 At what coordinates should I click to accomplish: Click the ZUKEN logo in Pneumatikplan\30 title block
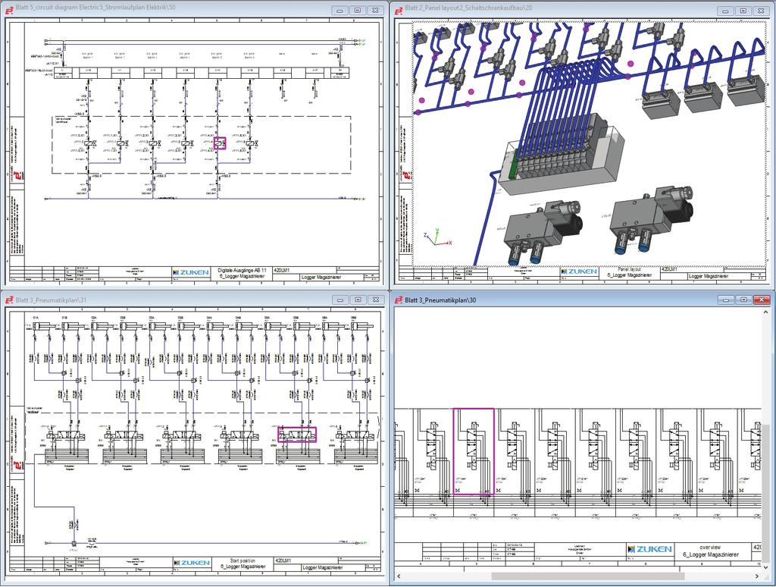point(649,549)
